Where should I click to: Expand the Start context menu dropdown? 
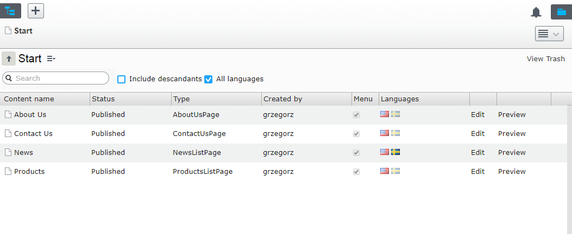pos(51,58)
